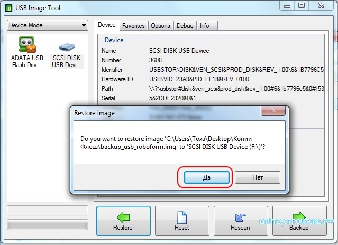Minimize the USB Image Tool window
The width and height of the screenshot is (338, 245).
click(x=287, y=6)
